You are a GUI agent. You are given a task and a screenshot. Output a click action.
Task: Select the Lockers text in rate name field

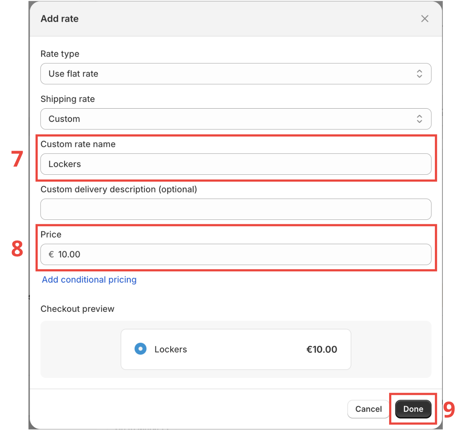(64, 164)
